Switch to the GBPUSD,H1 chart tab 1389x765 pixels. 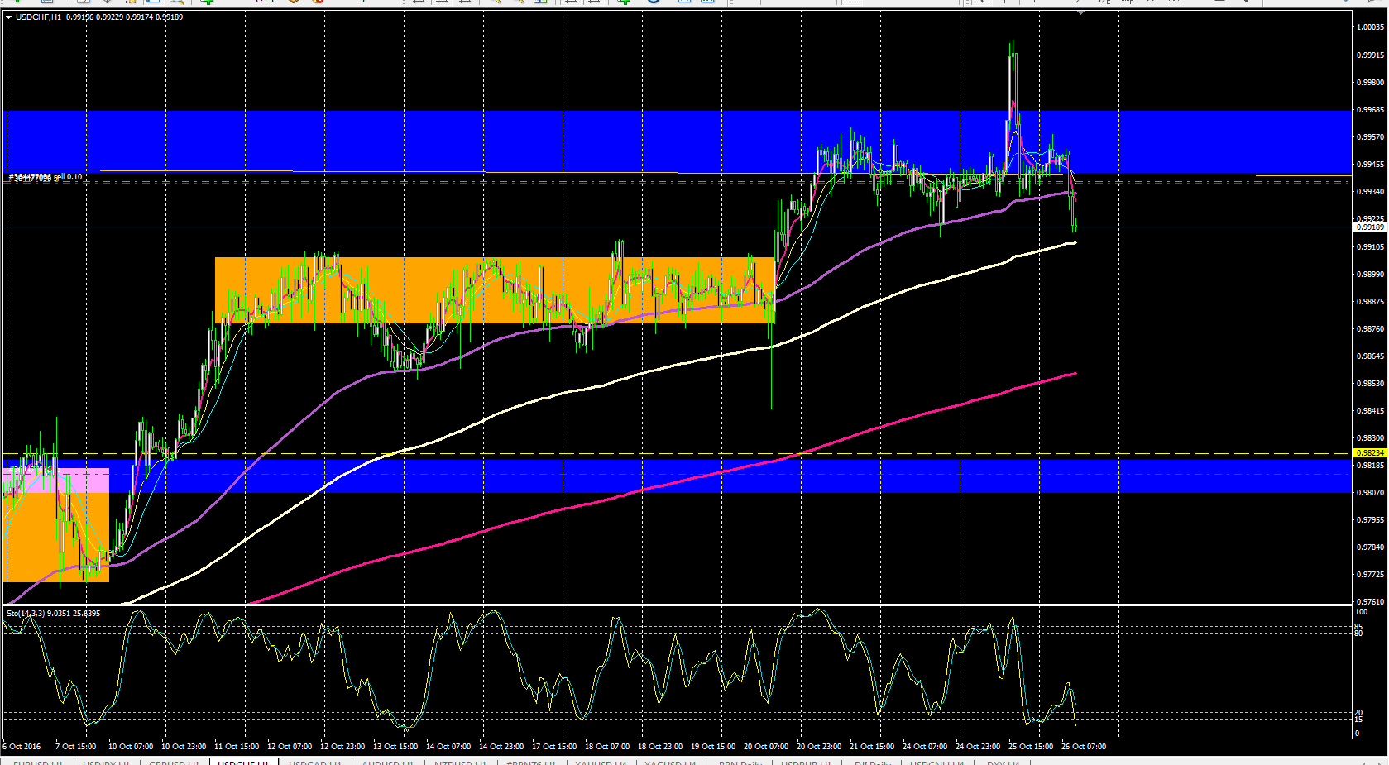[174, 762]
